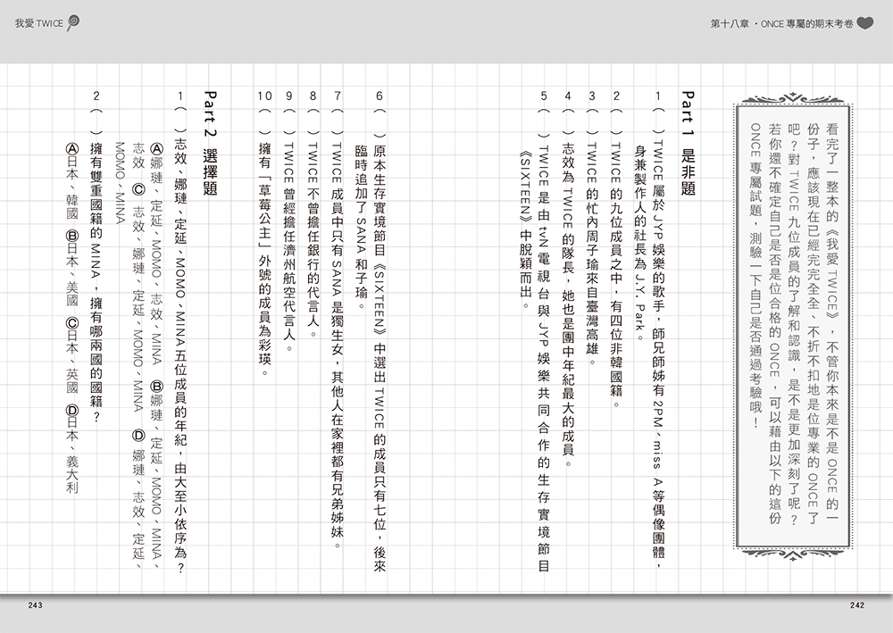Viewport: 893px width, 633px height.
Task: Click the header title 我愛 TWICE
Action: click(39, 24)
